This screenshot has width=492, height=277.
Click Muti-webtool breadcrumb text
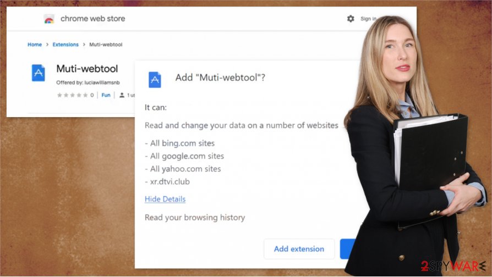click(x=106, y=45)
